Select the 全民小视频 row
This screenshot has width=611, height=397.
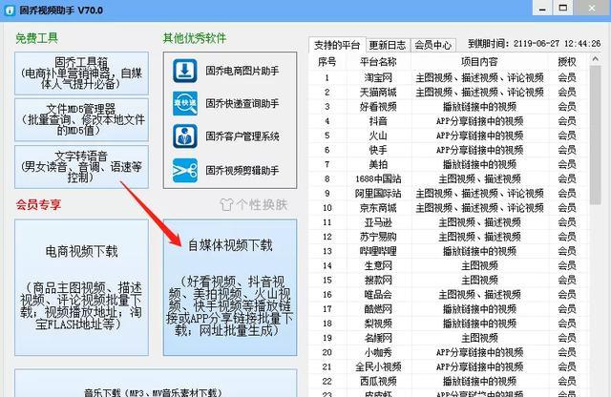(x=448, y=366)
